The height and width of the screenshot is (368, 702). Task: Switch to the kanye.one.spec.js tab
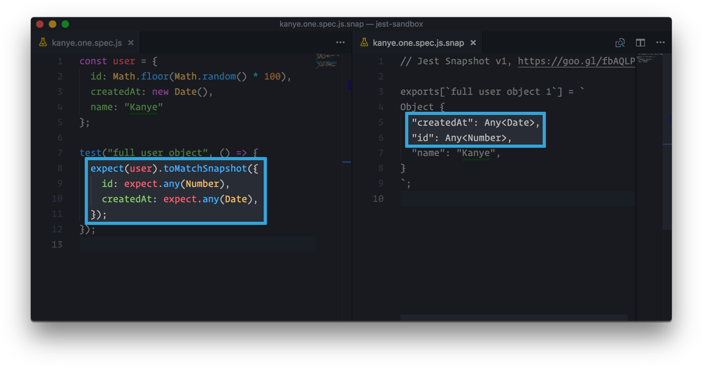tap(87, 43)
